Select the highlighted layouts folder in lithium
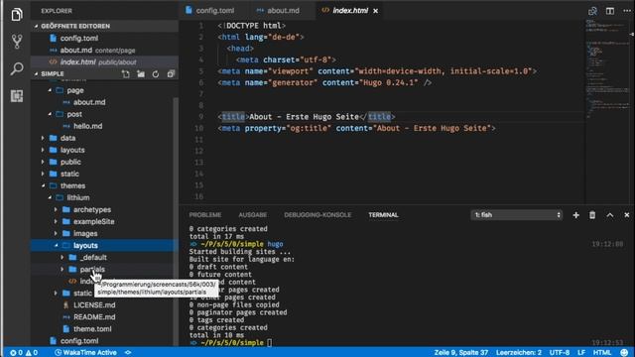Image resolution: width=635 pixels, height=357 pixels. coord(104,245)
